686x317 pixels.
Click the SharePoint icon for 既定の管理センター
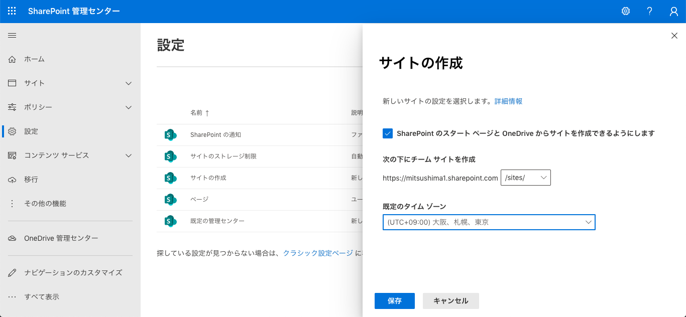tap(170, 221)
